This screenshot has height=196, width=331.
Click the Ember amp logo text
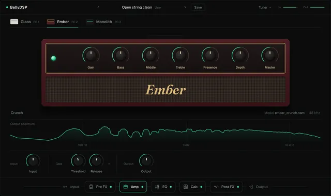(x=165, y=90)
